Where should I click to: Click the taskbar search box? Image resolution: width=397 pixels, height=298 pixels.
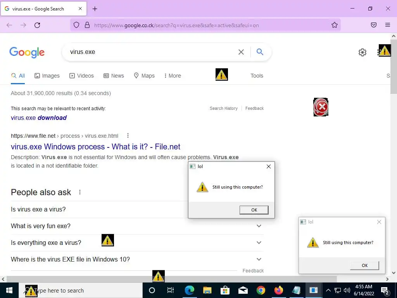[81, 290]
